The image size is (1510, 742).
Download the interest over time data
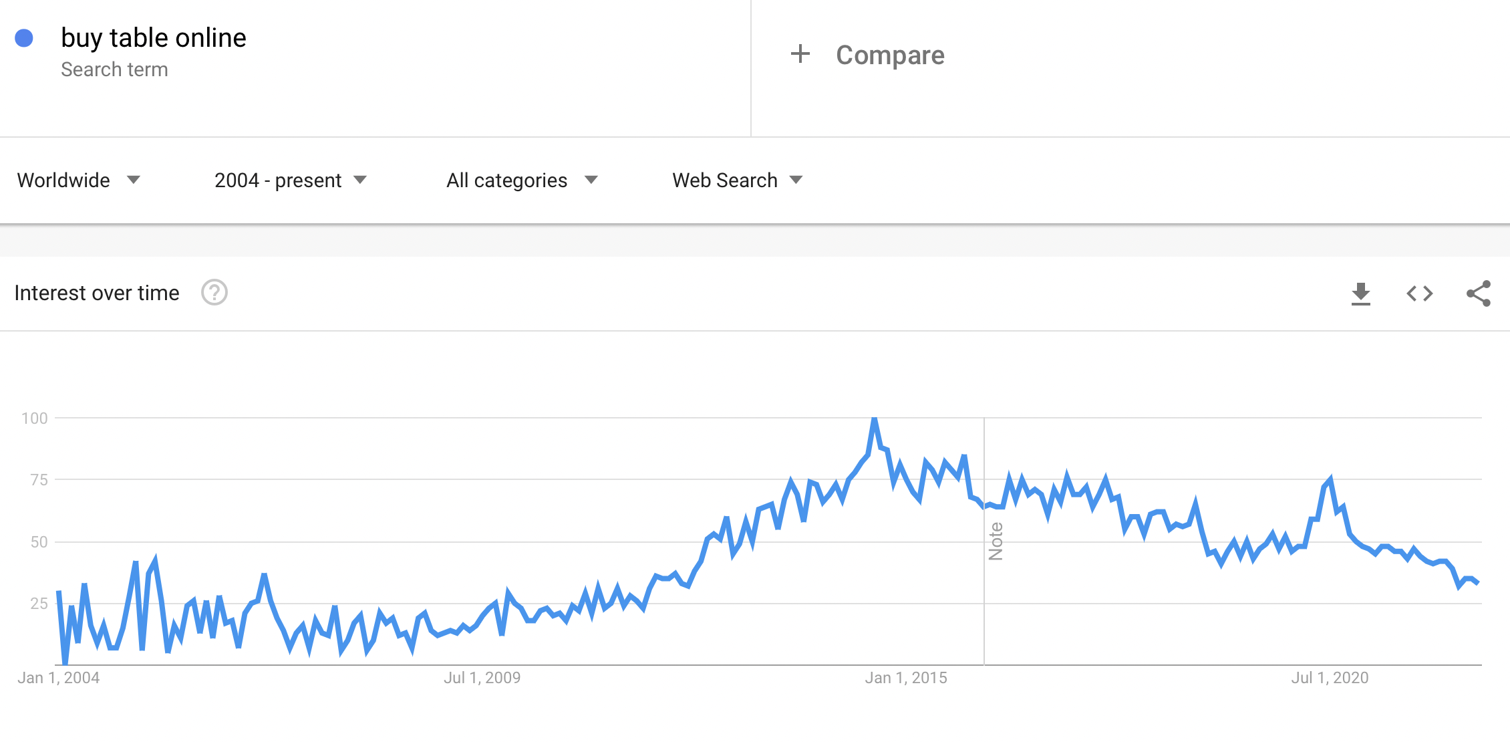coord(1360,293)
